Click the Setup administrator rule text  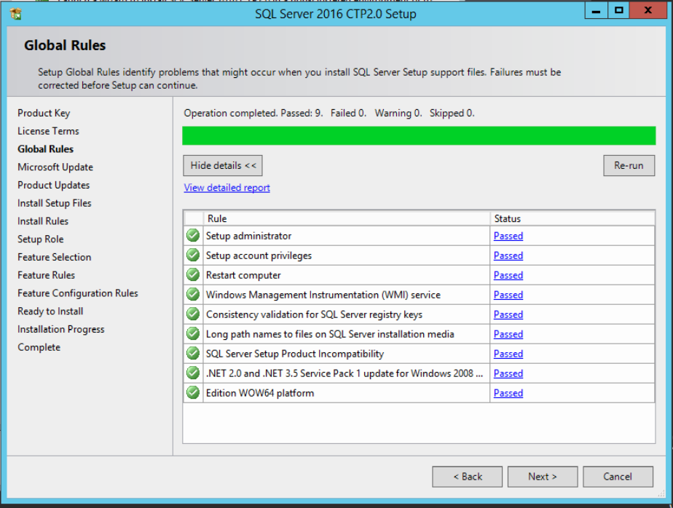tap(248, 236)
